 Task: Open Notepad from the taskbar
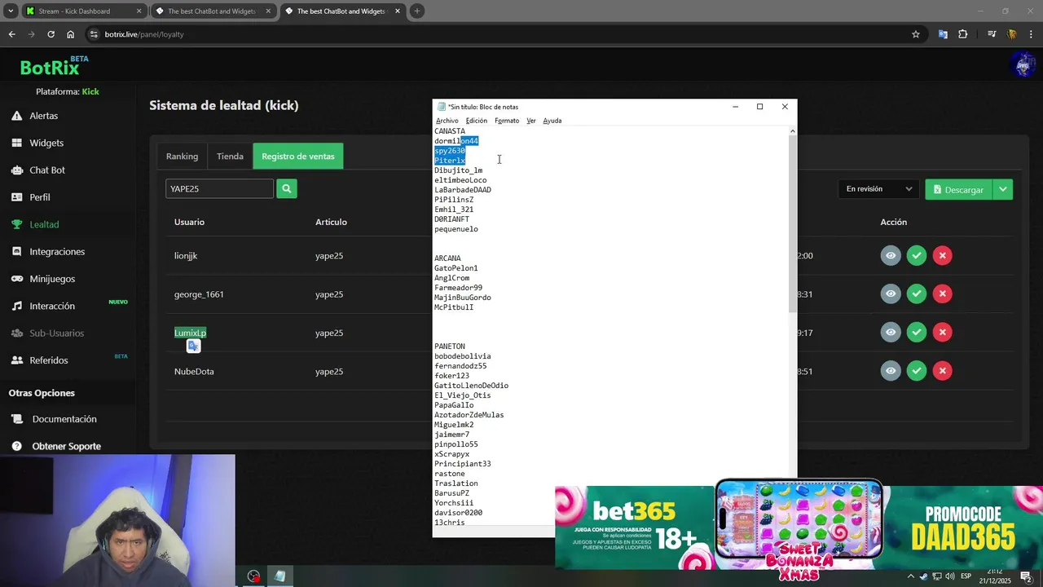coord(279,576)
